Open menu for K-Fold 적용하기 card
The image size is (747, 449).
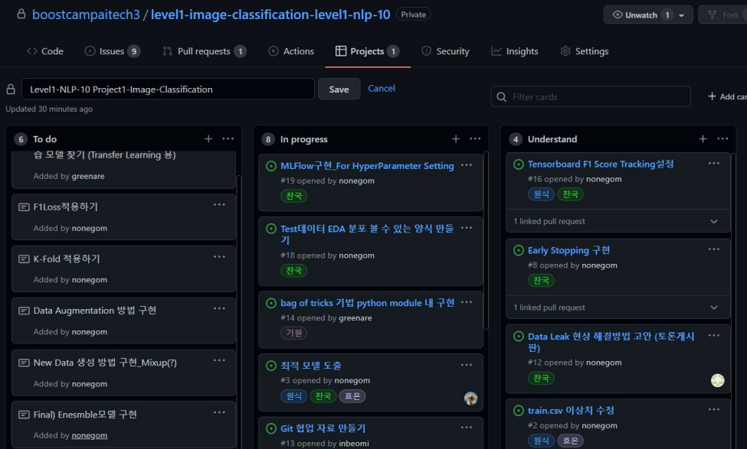pos(219,257)
